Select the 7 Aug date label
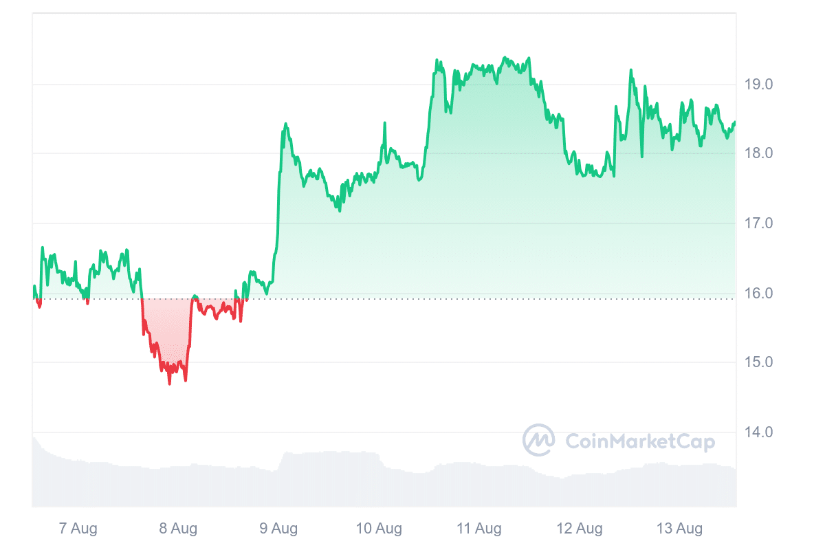This screenshot has height=550, width=825. tap(78, 528)
